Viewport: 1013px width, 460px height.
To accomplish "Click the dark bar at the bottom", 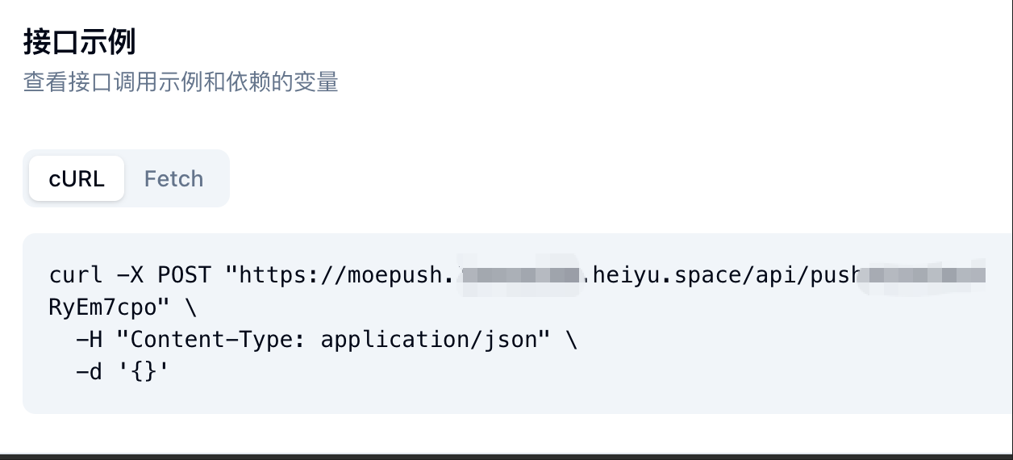I will 506,457.
